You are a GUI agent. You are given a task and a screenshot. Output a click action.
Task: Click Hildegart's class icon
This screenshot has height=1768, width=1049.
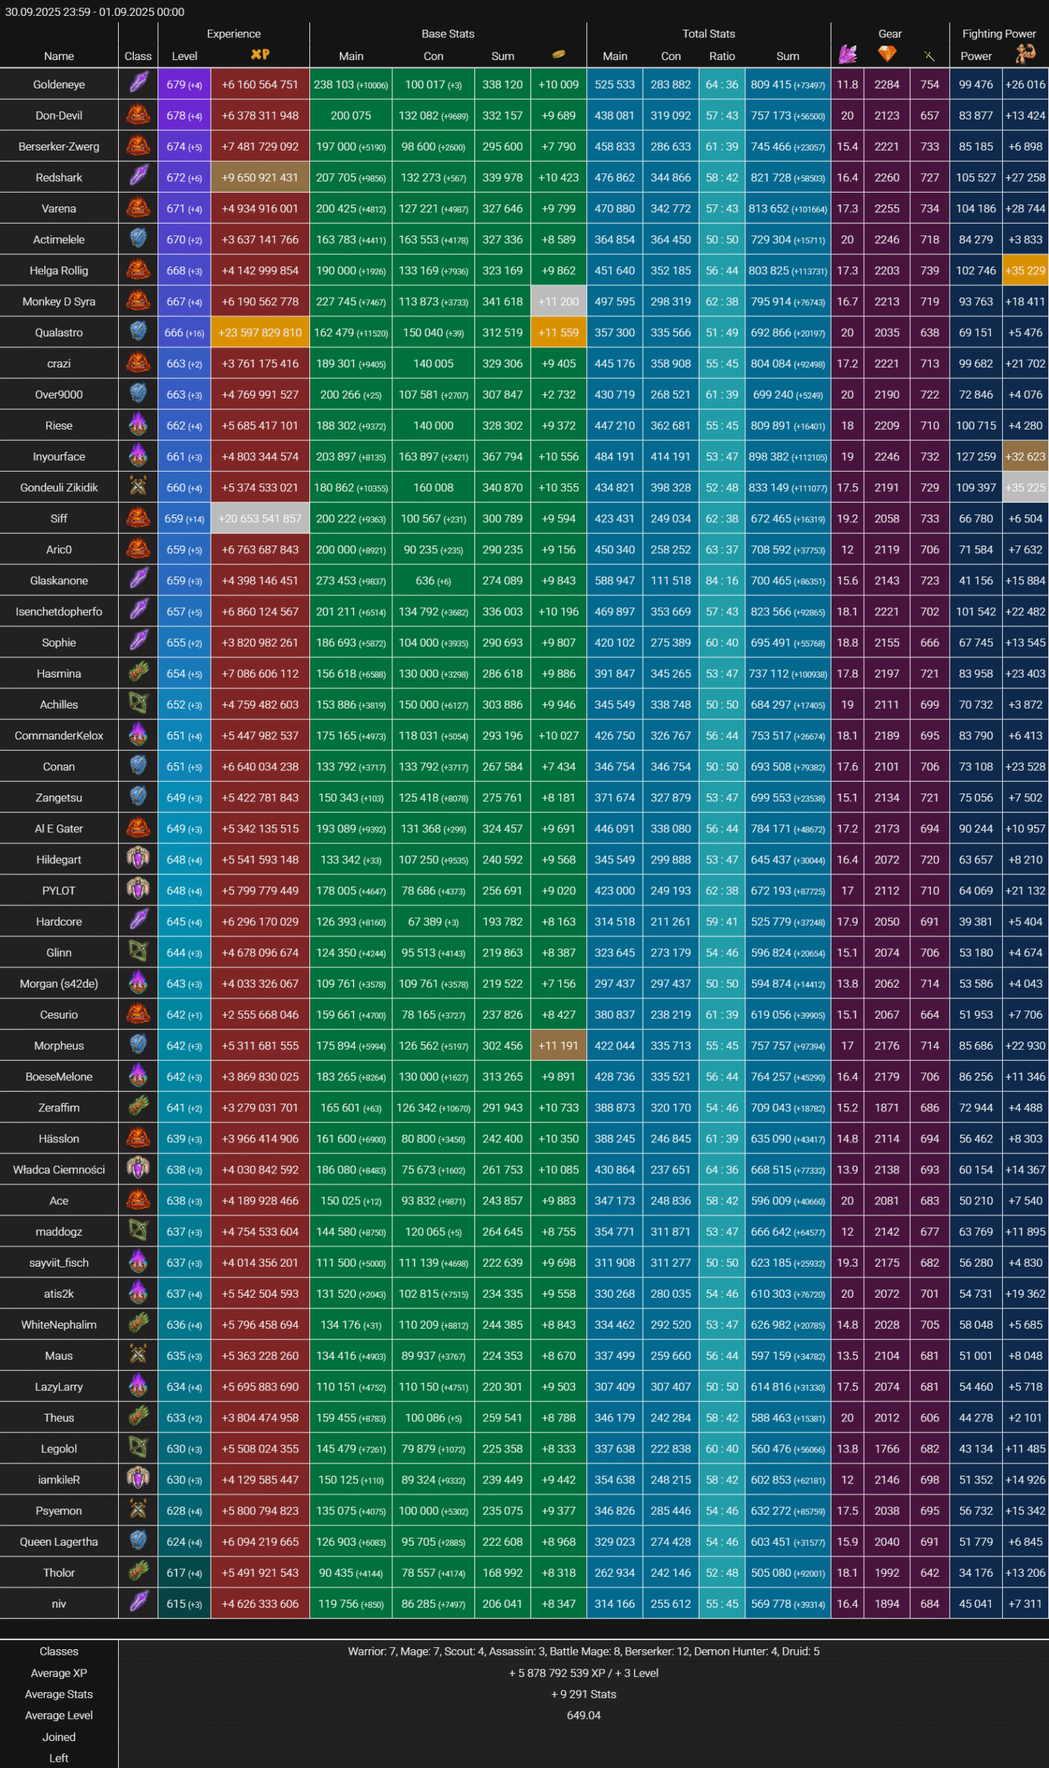[x=139, y=859]
